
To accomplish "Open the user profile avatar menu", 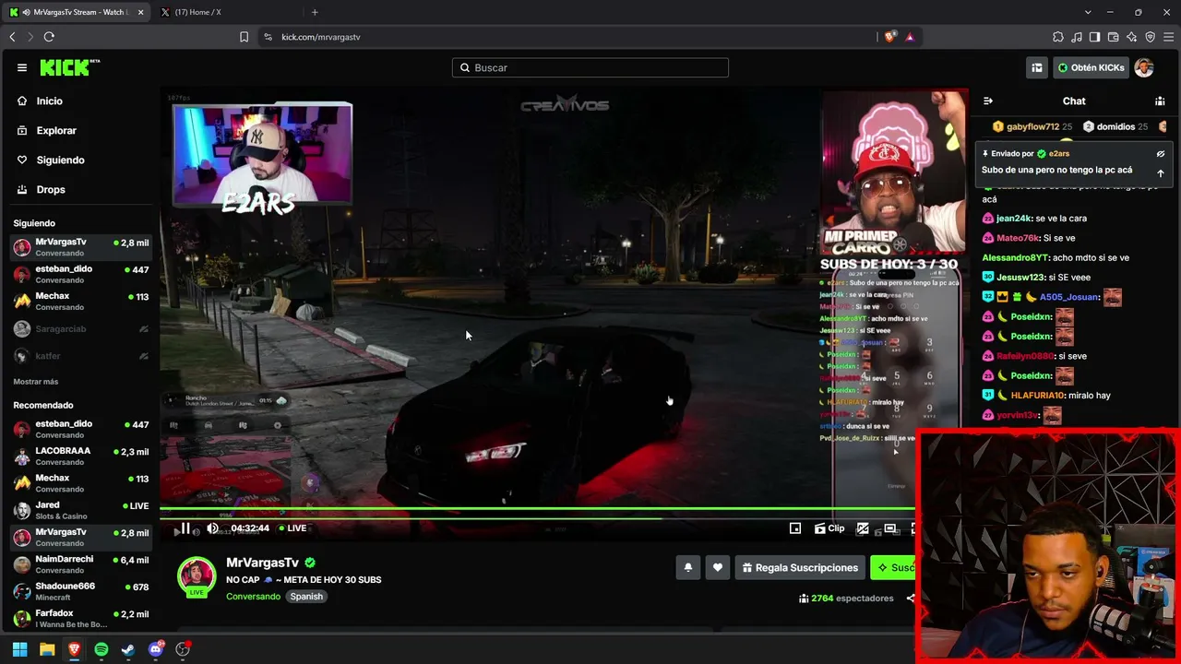I will (1144, 67).
